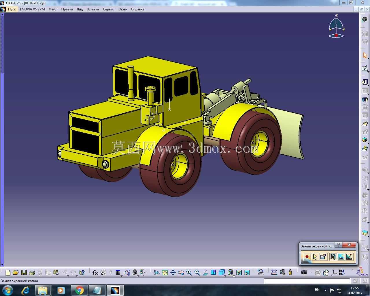Click the Sketcher icon in right toolbar
This screenshot has height=296, width=370.
click(x=365, y=69)
